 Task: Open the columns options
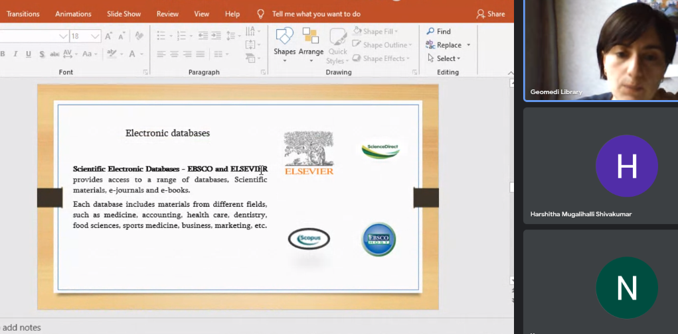[221, 54]
